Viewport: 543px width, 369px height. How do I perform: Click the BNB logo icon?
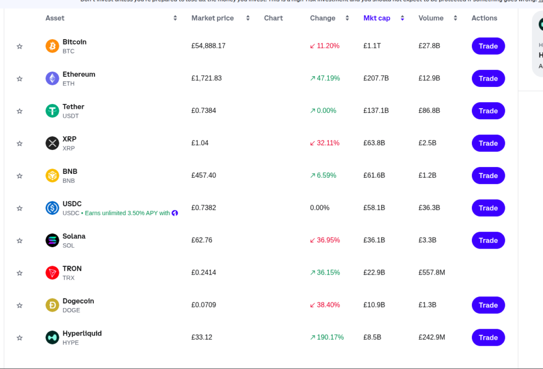click(x=52, y=175)
